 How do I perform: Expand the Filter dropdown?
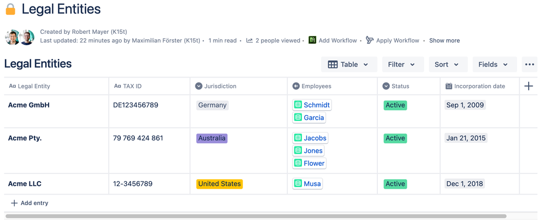coord(403,64)
